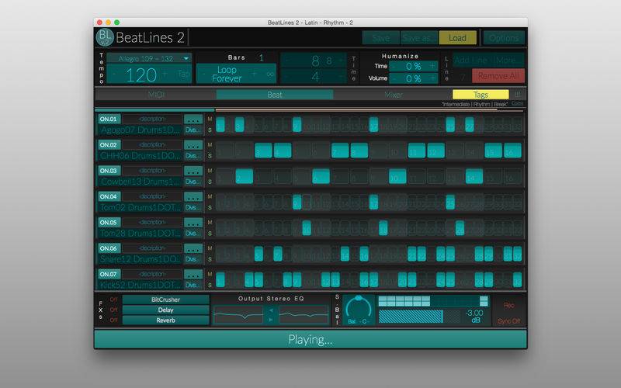This screenshot has width=621, height=388.
Task: Increase Humanize Time with the plus
Action: (432, 66)
